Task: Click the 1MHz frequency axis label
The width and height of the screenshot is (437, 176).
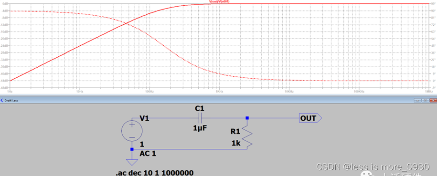Action: [428, 92]
